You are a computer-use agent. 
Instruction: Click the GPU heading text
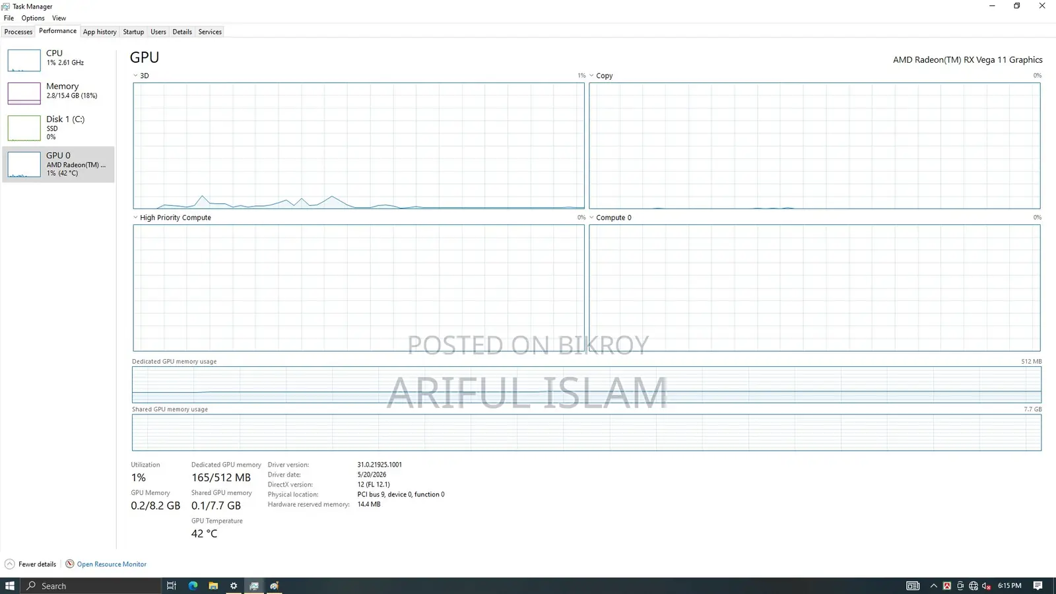click(145, 57)
